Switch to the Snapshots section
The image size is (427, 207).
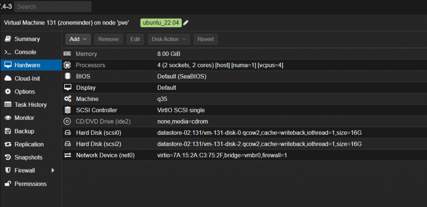28,157
